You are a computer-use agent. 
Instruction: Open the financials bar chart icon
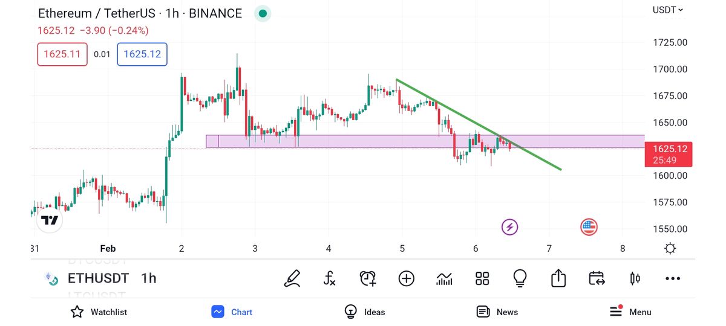444,278
